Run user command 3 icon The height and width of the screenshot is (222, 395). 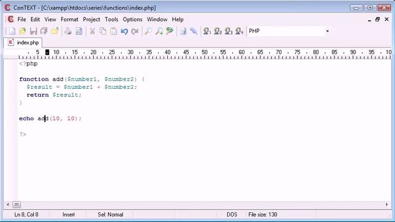click(x=228, y=31)
